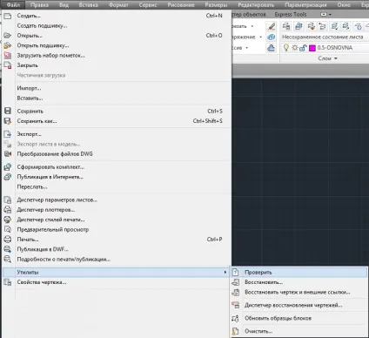369x338 pixels.
Task: Open the Размеры menu
Action: (216, 5)
